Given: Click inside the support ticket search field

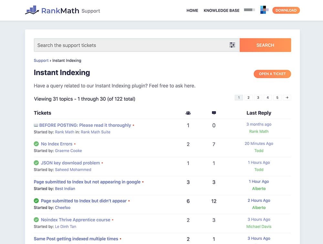Looking at the screenshot, I should tap(129, 45).
